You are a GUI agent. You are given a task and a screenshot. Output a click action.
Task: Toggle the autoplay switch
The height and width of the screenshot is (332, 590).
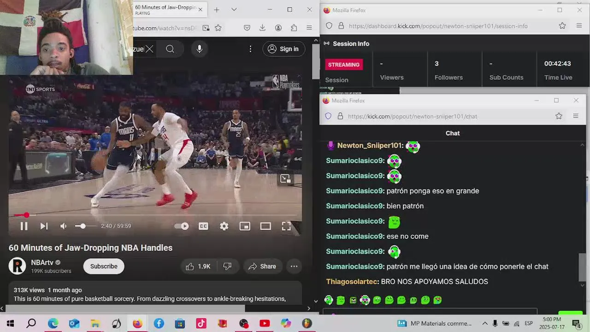pyautogui.click(x=182, y=226)
